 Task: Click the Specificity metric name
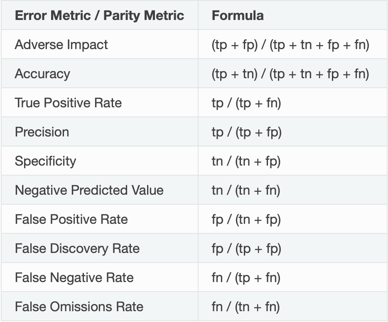[x=46, y=161]
